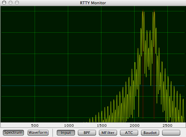Select the BPF signal tap button

click(87, 133)
